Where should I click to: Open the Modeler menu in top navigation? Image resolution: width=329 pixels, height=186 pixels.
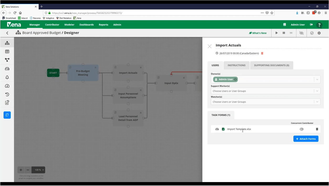[69, 25]
